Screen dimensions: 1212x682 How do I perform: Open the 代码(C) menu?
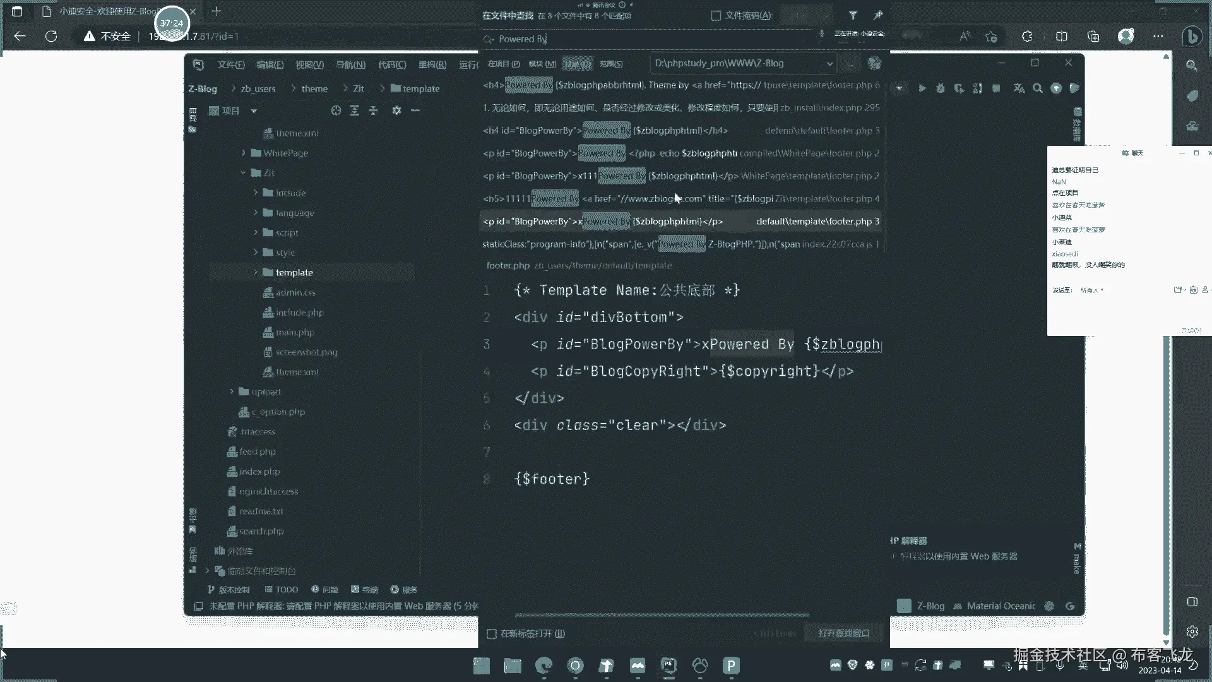pyautogui.click(x=392, y=64)
